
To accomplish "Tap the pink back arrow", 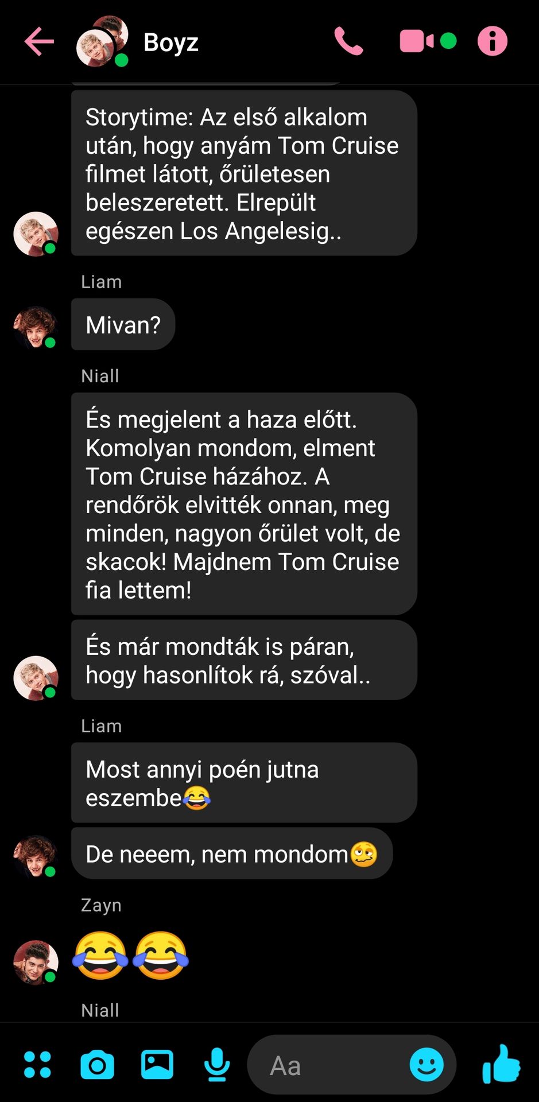I will coord(39,41).
